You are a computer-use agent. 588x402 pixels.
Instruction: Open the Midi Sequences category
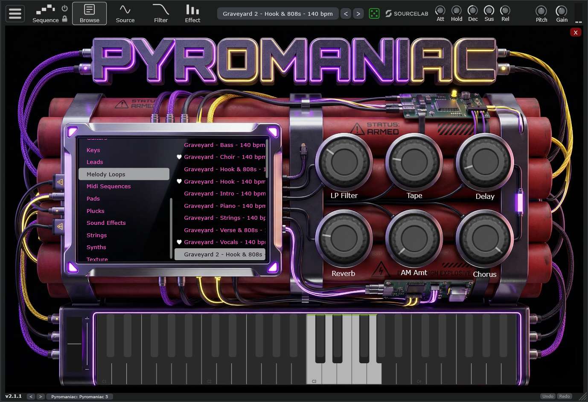(109, 186)
